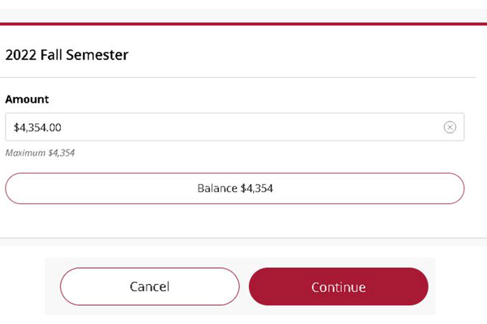Select the Balance $4,354 button
The width and height of the screenshot is (487, 324).
(234, 188)
